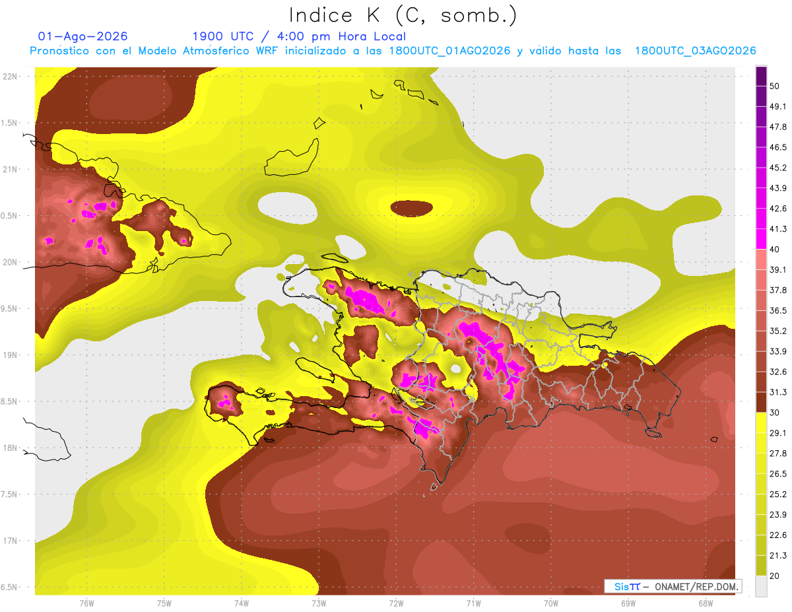Viewport: 792px width, 612px height.
Task: Click the 'ONAMET/REP.DOM.' credit label
Action: coord(696,586)
